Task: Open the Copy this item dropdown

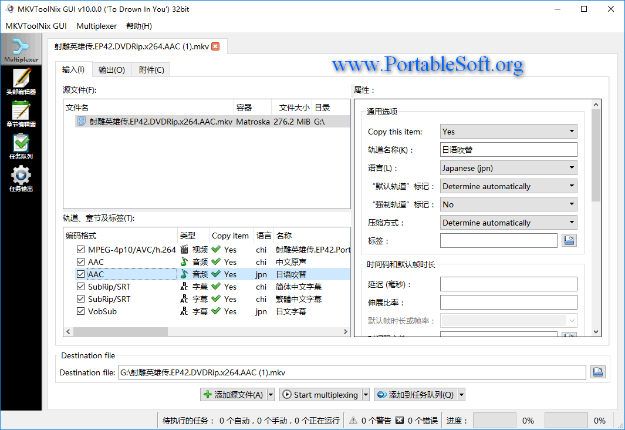Action: click(508, 132)
